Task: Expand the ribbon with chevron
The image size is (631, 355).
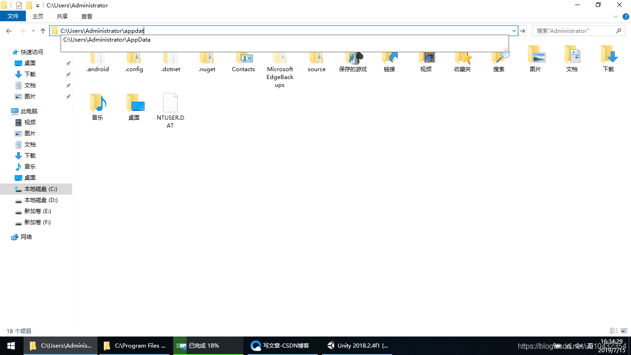Action: 616,17
